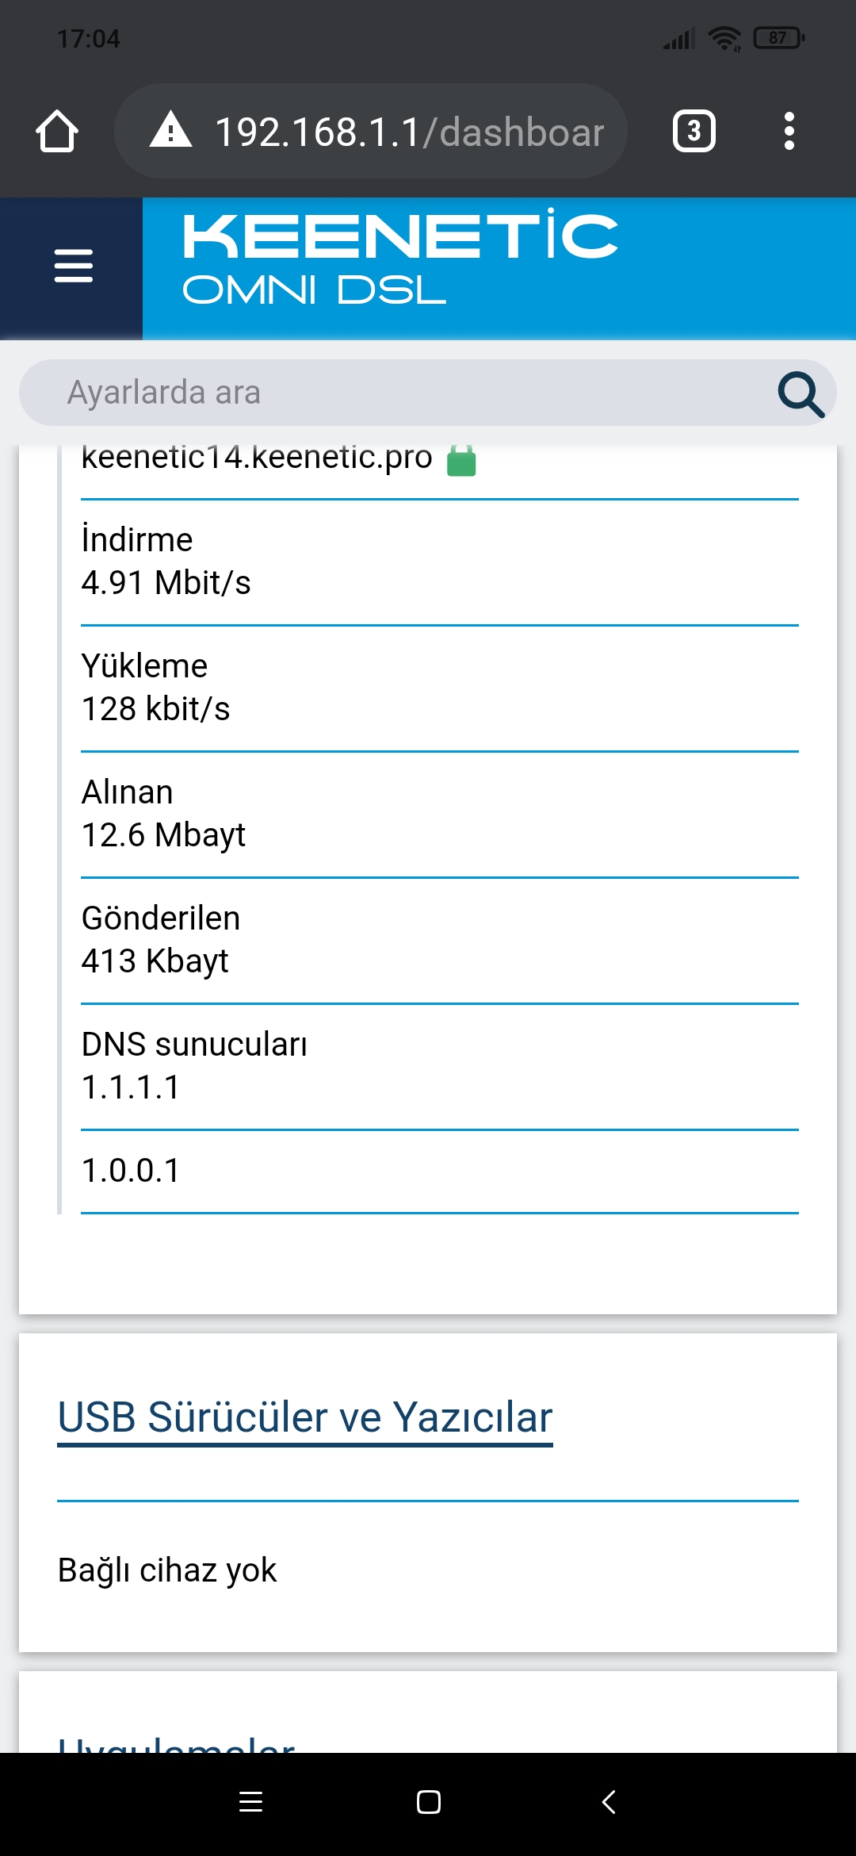Tap the browser home icon
The width and height of the screenshot is (856, 1856).
57,131
